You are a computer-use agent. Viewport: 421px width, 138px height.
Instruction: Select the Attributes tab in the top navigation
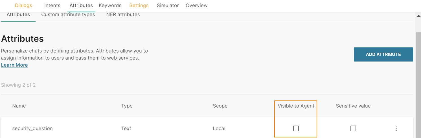click(81, 5)
